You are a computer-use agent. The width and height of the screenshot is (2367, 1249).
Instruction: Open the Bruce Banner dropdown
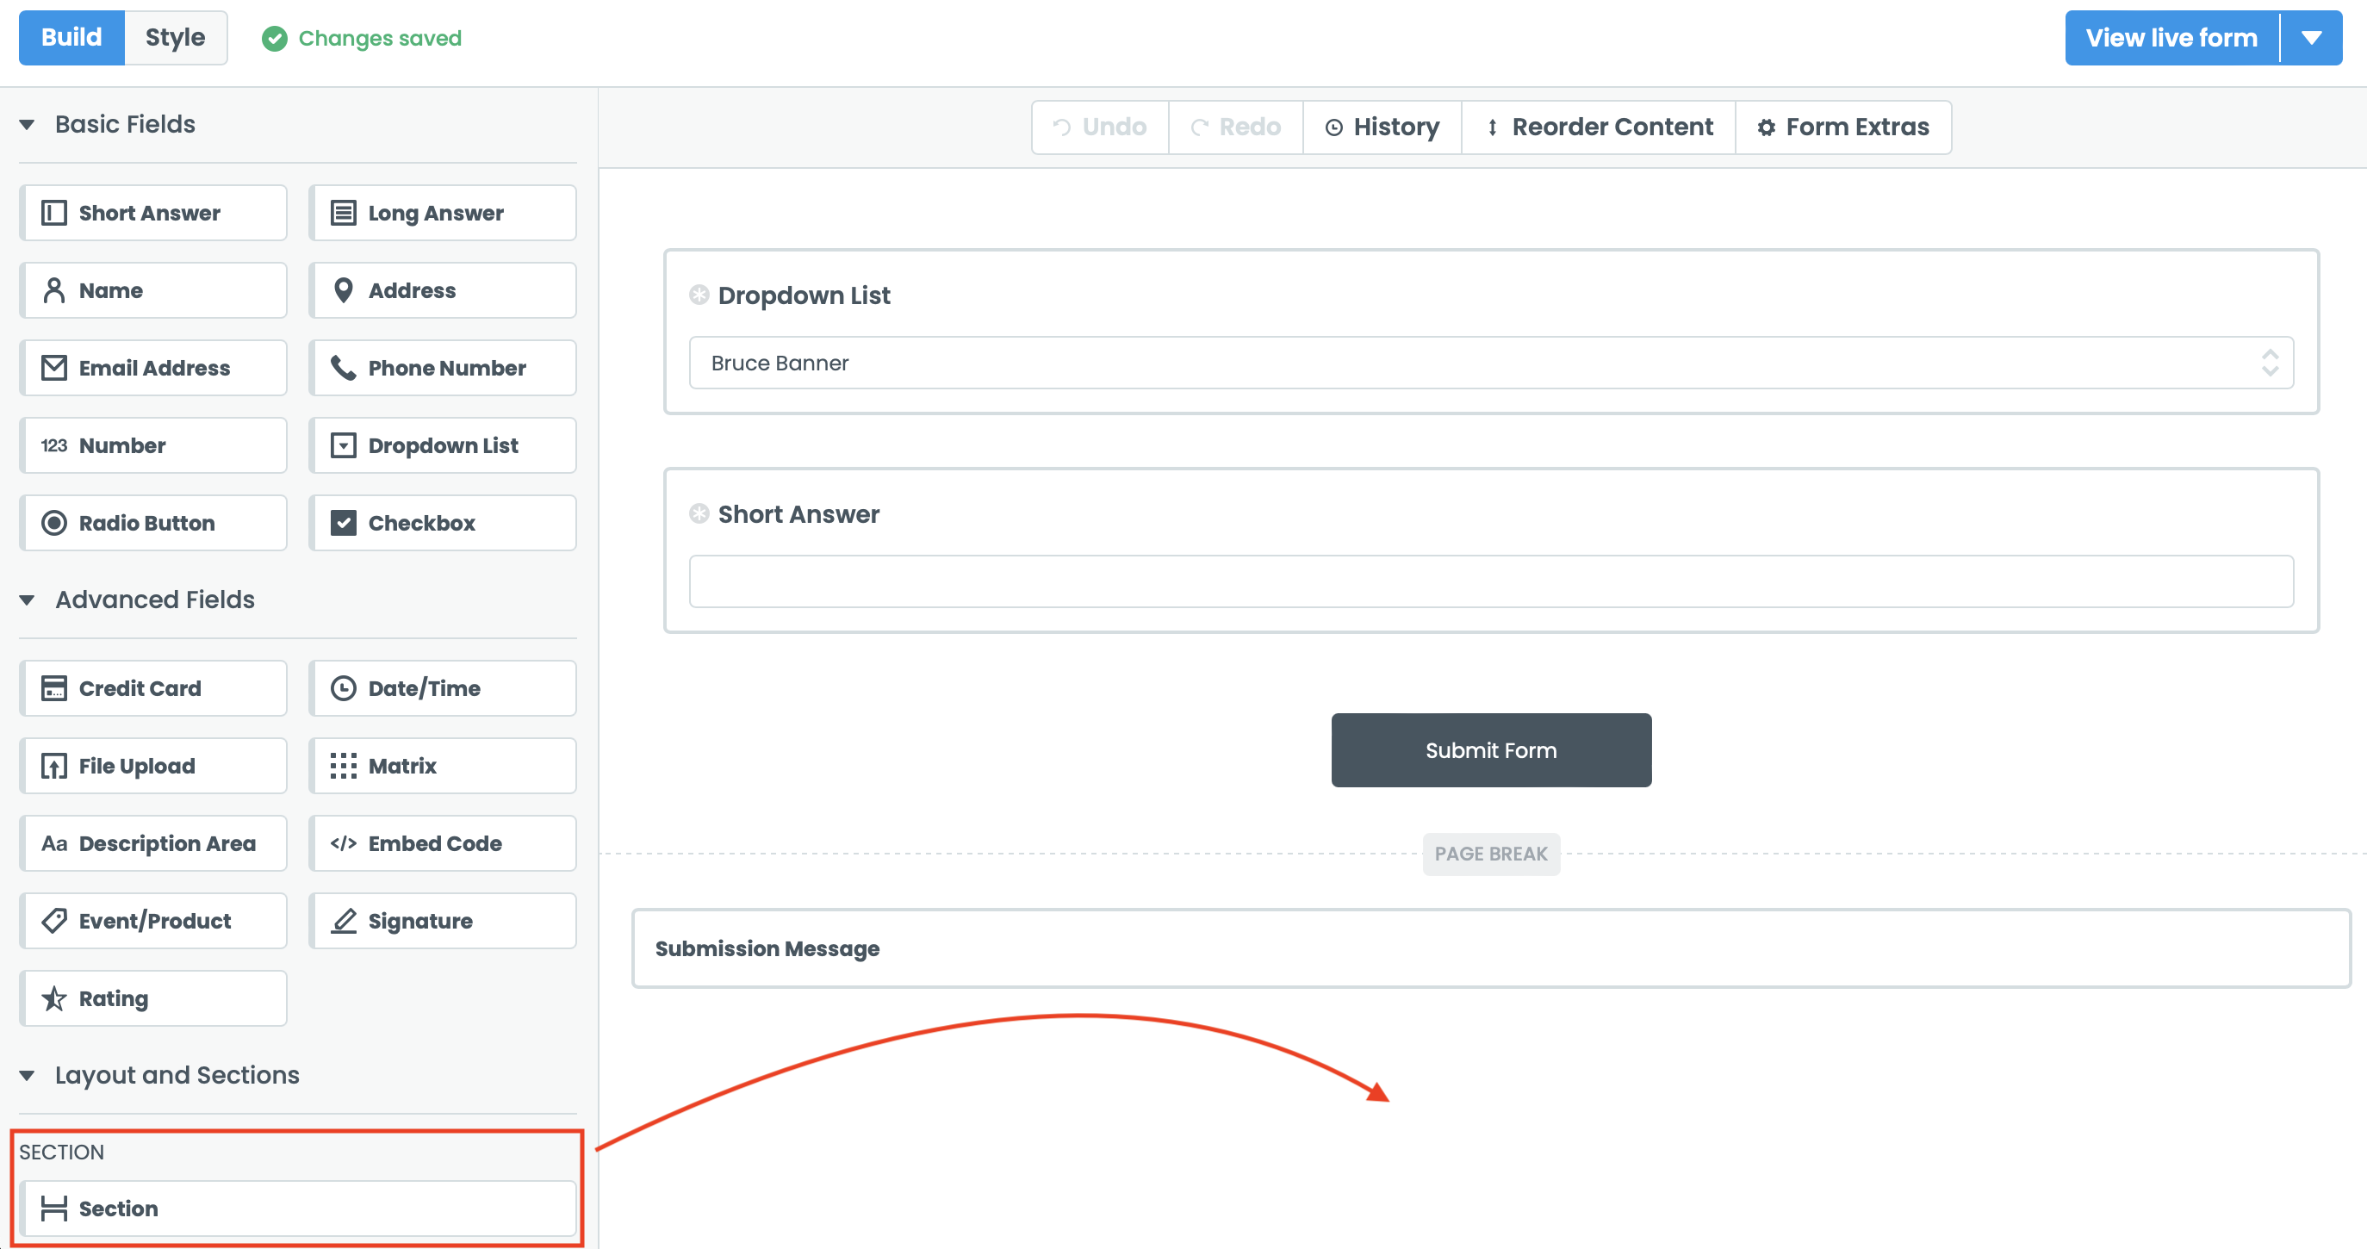(1490, 363)
